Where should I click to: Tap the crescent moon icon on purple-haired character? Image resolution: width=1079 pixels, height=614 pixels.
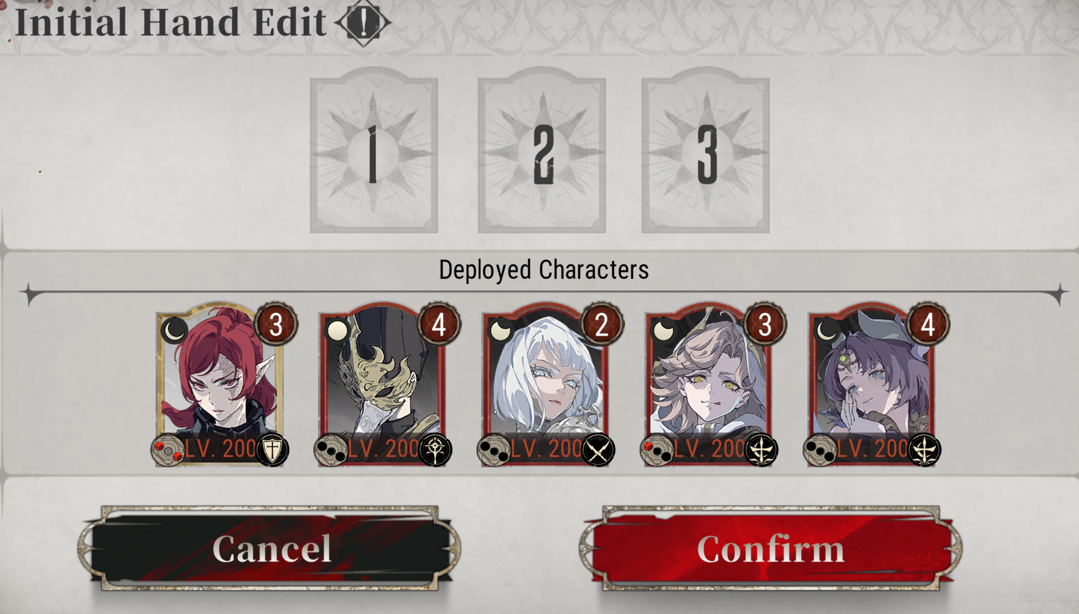827,331
